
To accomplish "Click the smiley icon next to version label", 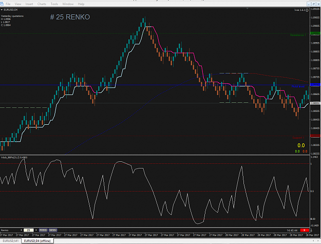I will [307, 10].
